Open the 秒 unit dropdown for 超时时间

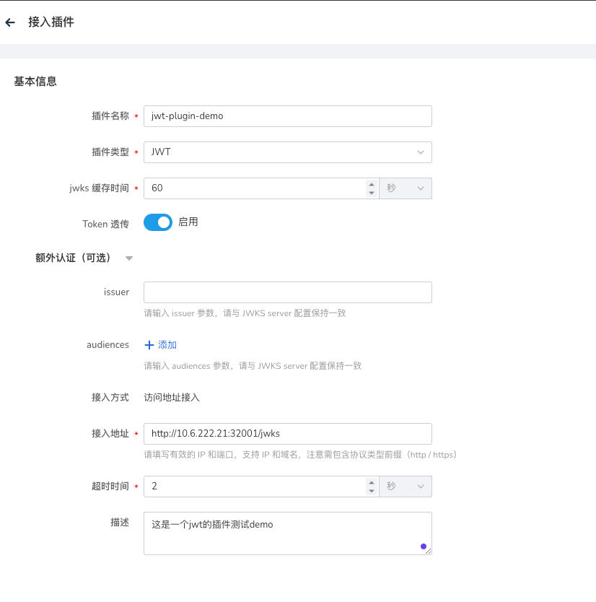[406, 486]
